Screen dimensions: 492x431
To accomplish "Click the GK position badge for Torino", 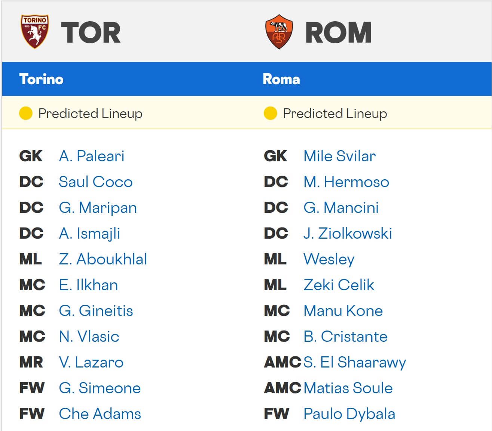I will 31,156.
